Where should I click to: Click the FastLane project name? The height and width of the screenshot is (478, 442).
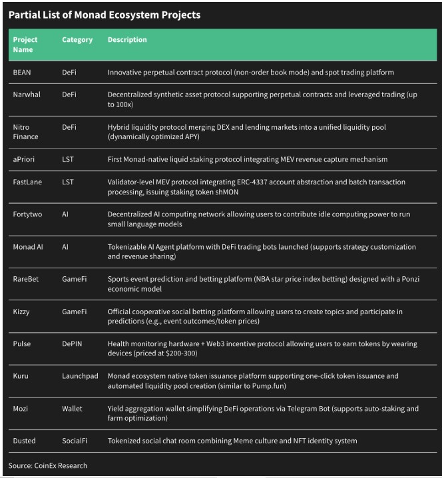pyautogui.click(x=27, y=182)
